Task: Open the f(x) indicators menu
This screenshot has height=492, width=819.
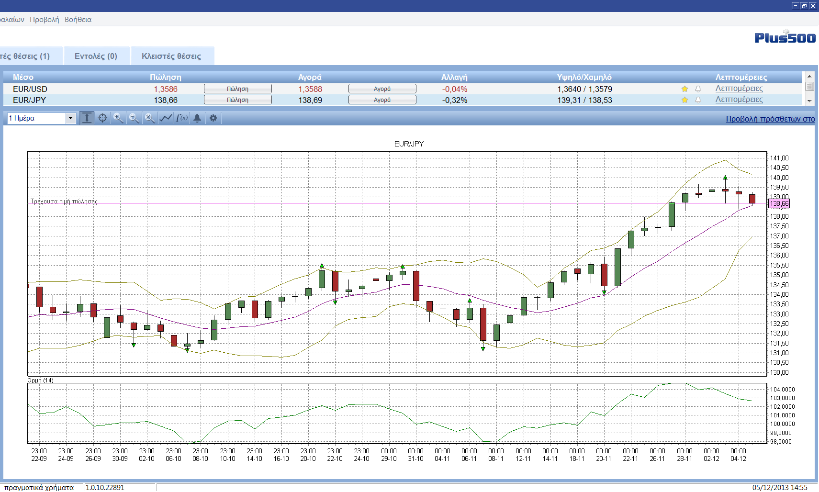Action: 181,118
